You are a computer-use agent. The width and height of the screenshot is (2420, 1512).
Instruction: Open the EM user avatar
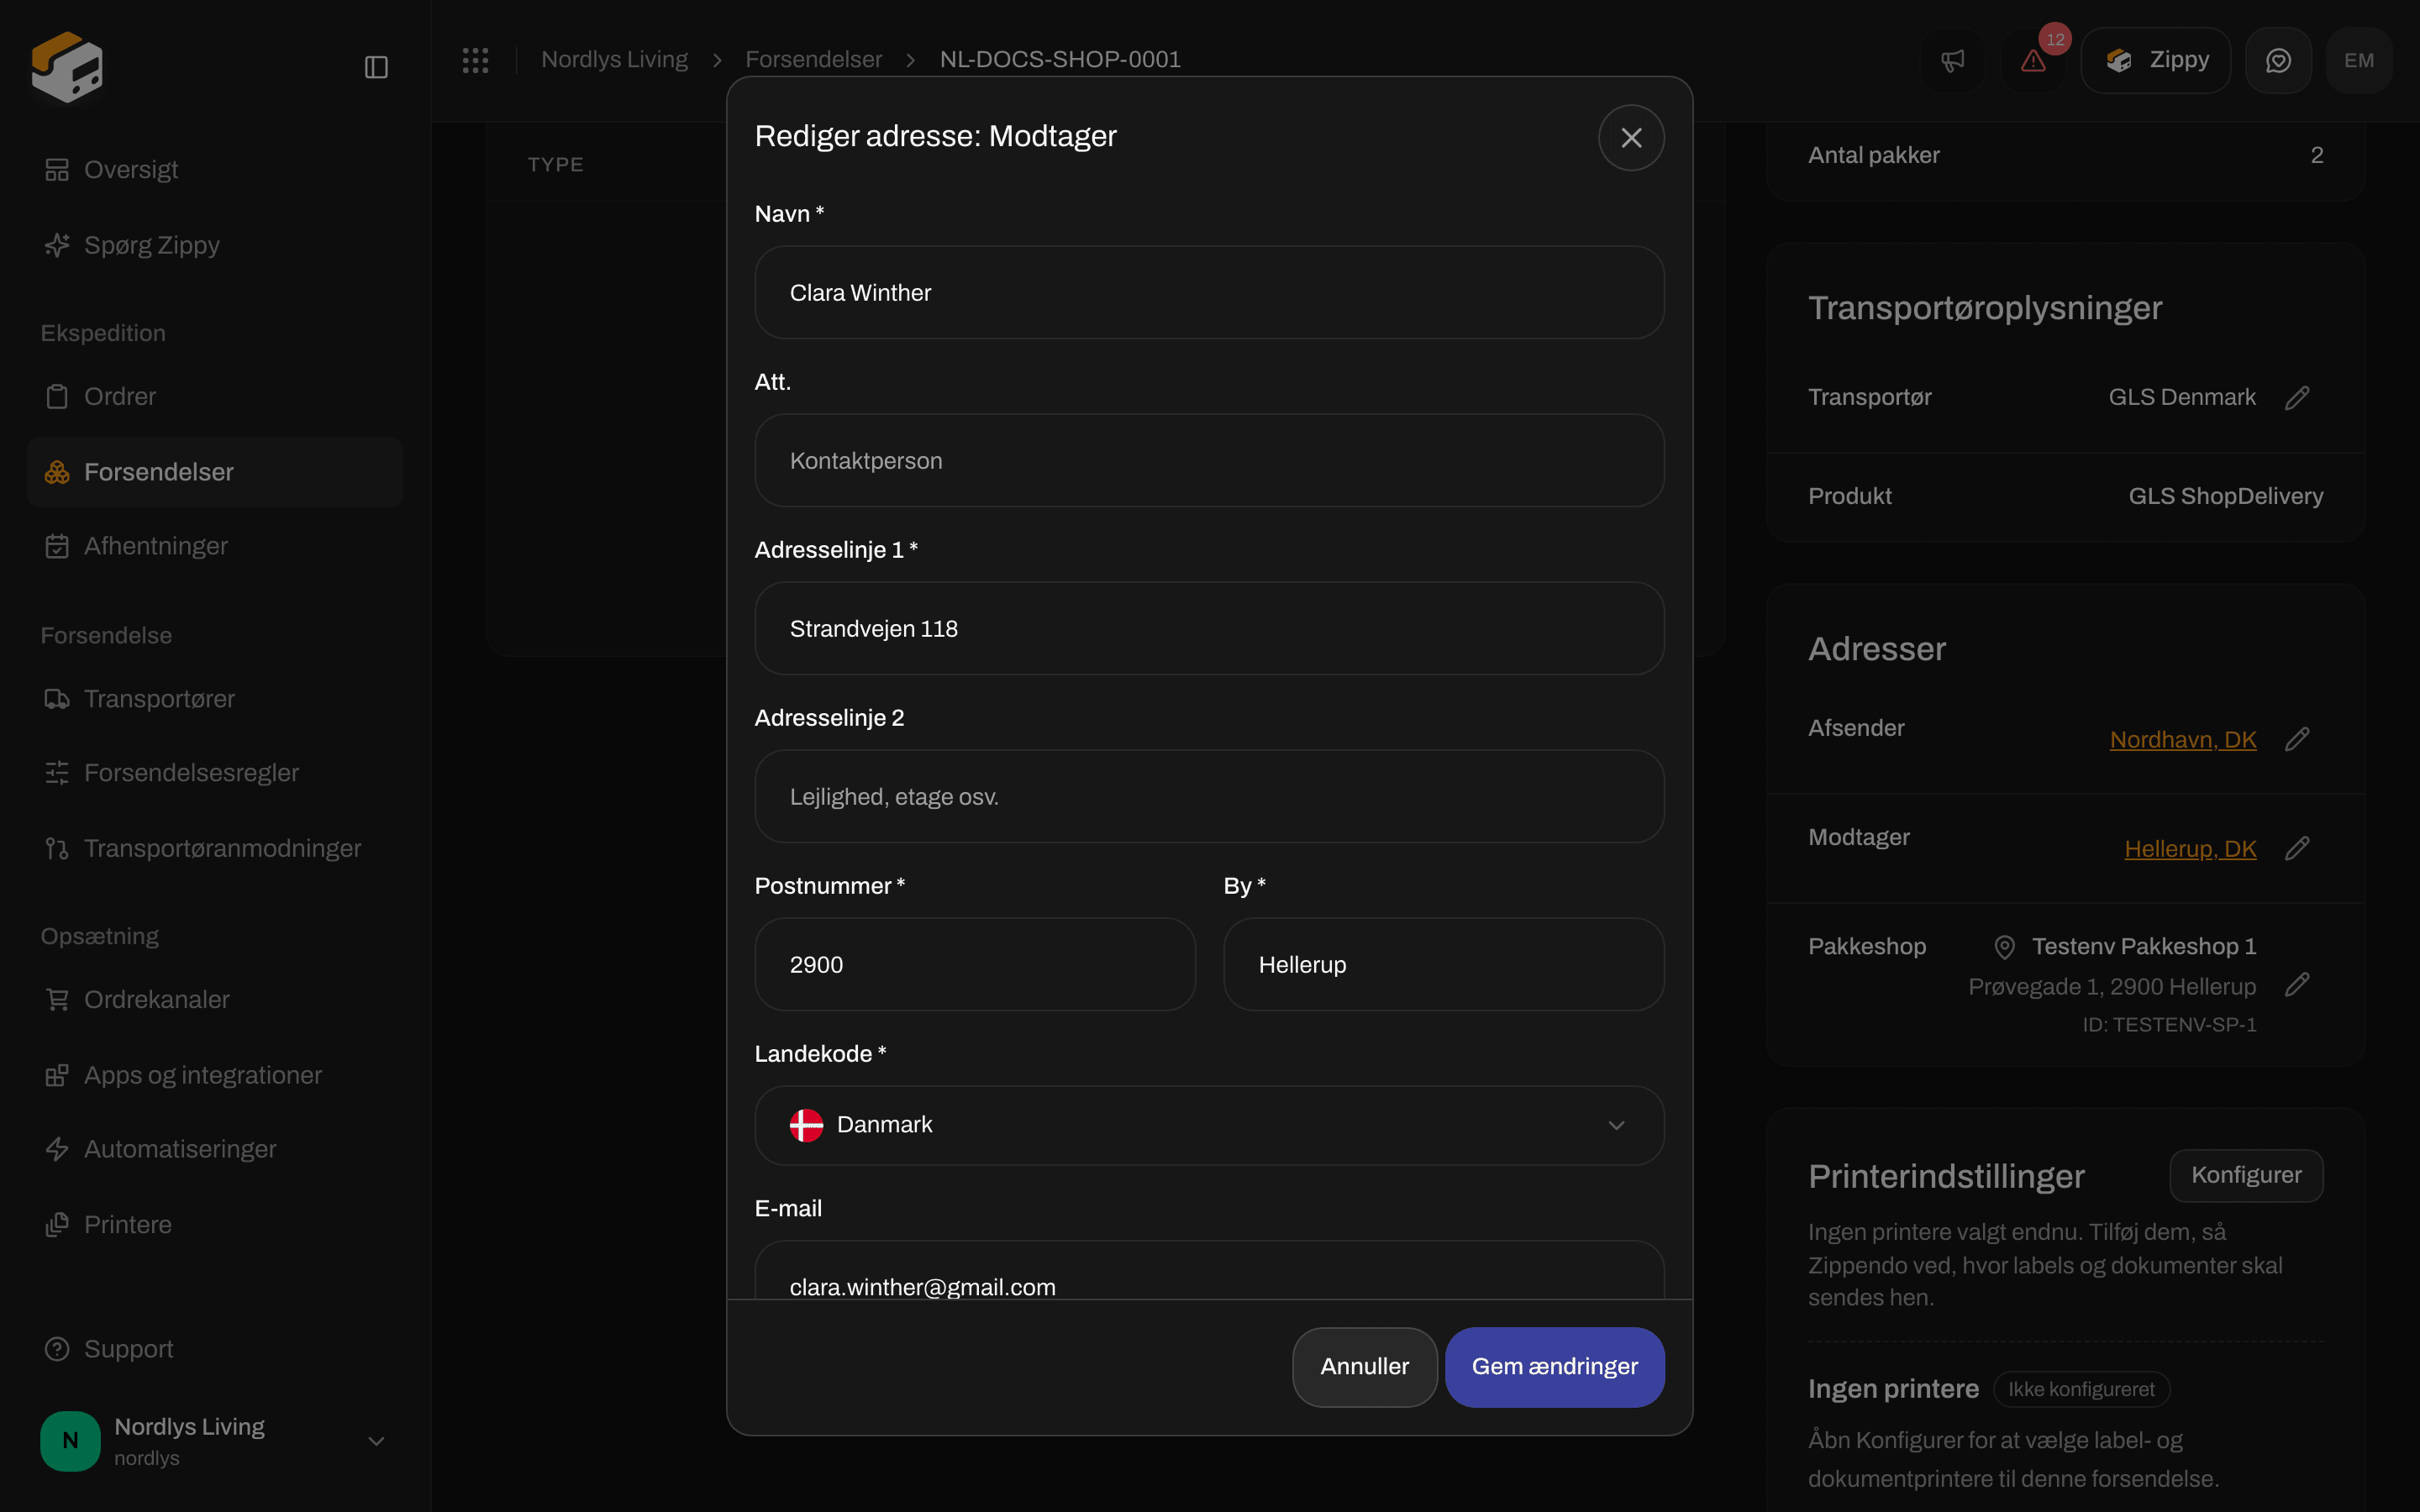pyautogui.click(x=2359, y=60)
